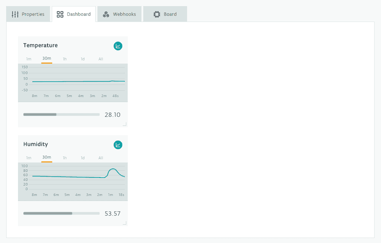Show All time range for Temperature

click(101, 59)
